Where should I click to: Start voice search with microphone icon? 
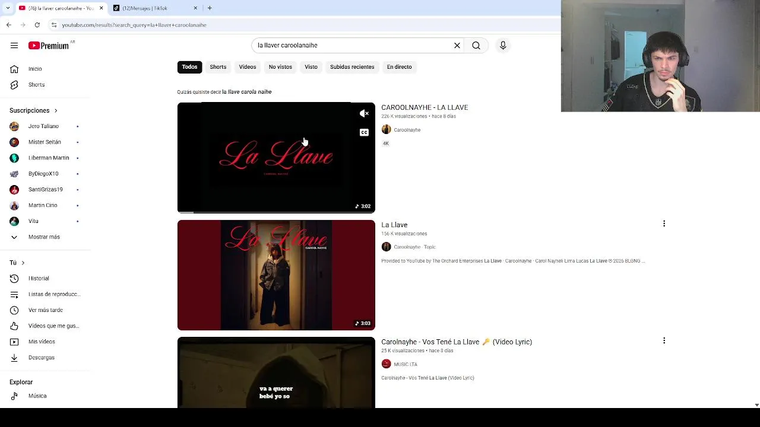click(x=503, y=45)
